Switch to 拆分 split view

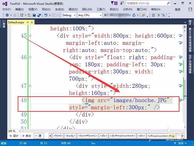pos(27,136)
